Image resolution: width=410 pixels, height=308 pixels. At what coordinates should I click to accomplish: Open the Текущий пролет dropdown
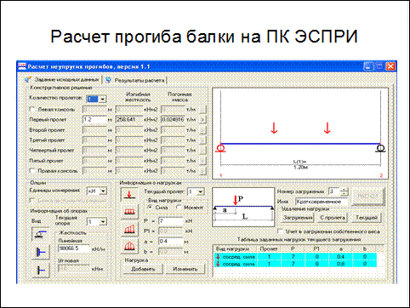coord(201,192)
